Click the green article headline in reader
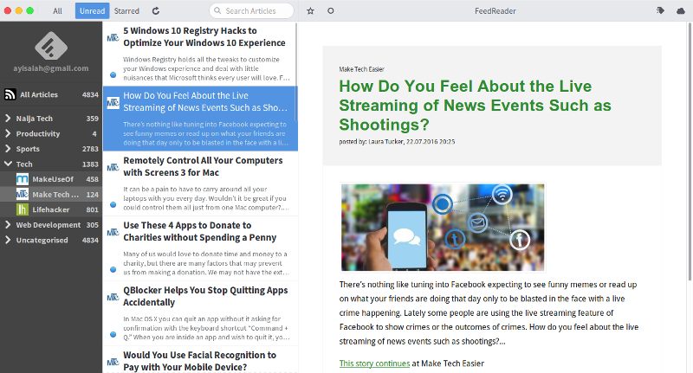 pos(475,106)
